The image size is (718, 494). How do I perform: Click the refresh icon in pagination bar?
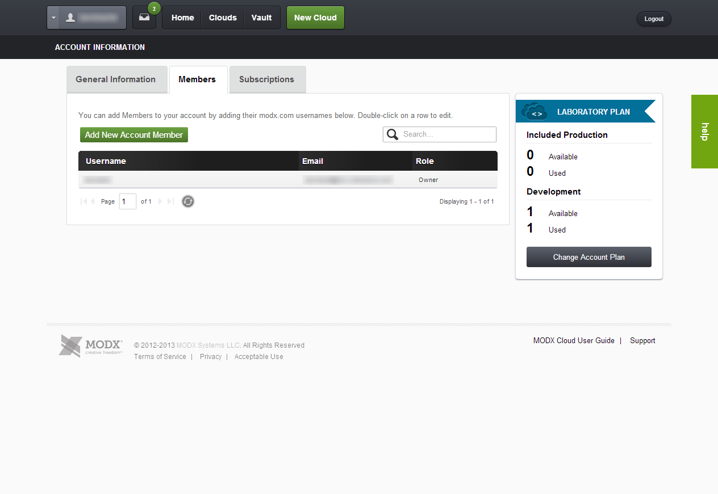pyautogui.click(x=188, y=201)
